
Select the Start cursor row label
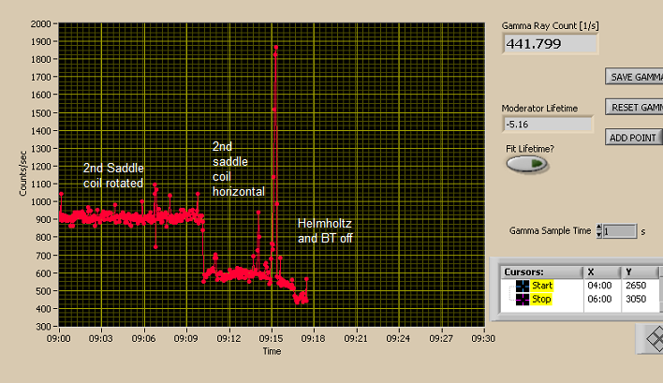[542, 286]
